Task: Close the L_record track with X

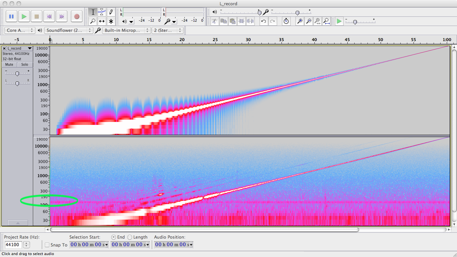Action: [x=4, y=48]
